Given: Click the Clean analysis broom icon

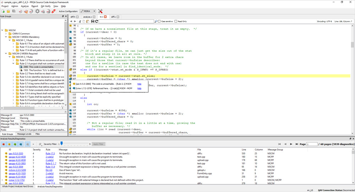Looking at the screenshot, I should coord(26,11).
